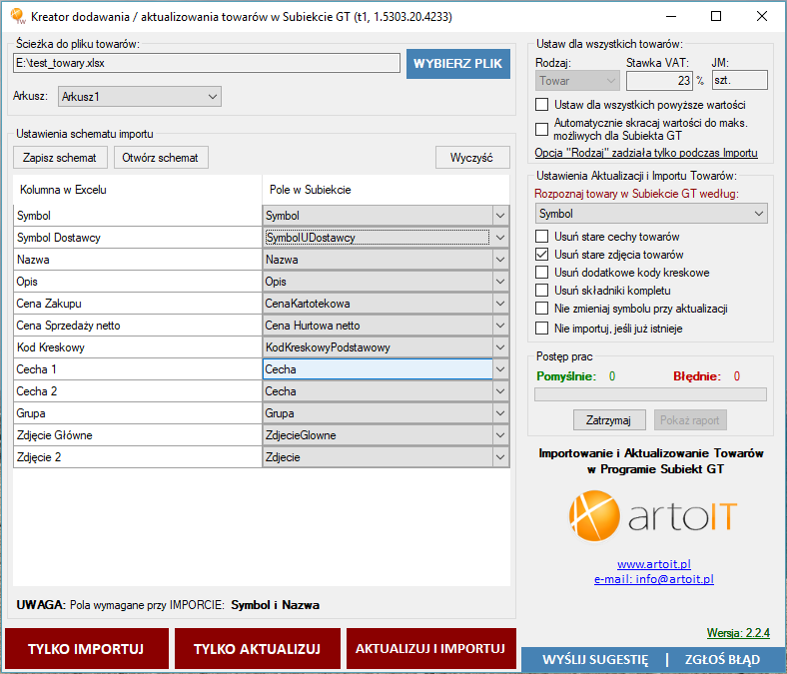Enable 'Automatycznie skracaj wartości' checkbox
The height and width of the screenshot is (674, 787).
tap(541, 129)
